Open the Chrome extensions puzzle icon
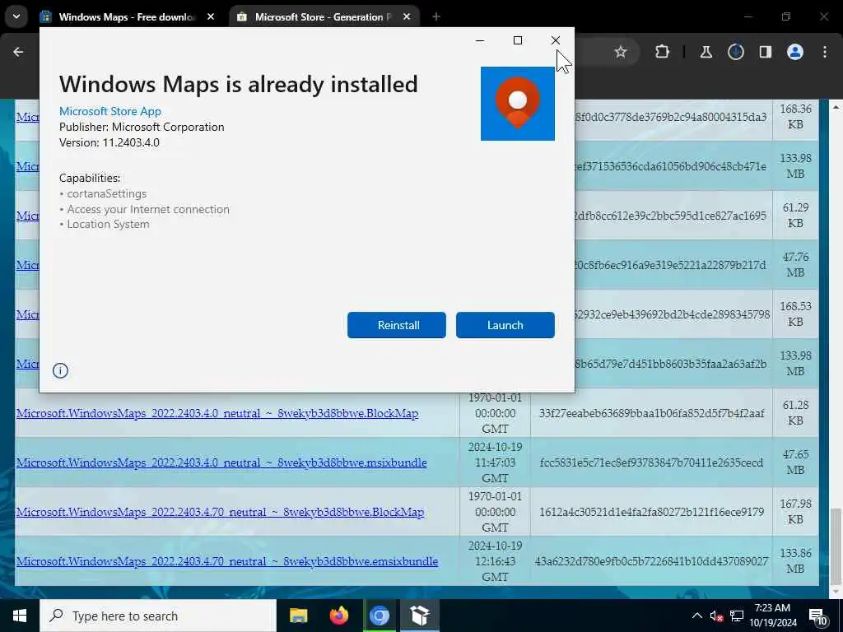Image resolution: width=843 pixels, height=632 pixels. tap(663, 52)
